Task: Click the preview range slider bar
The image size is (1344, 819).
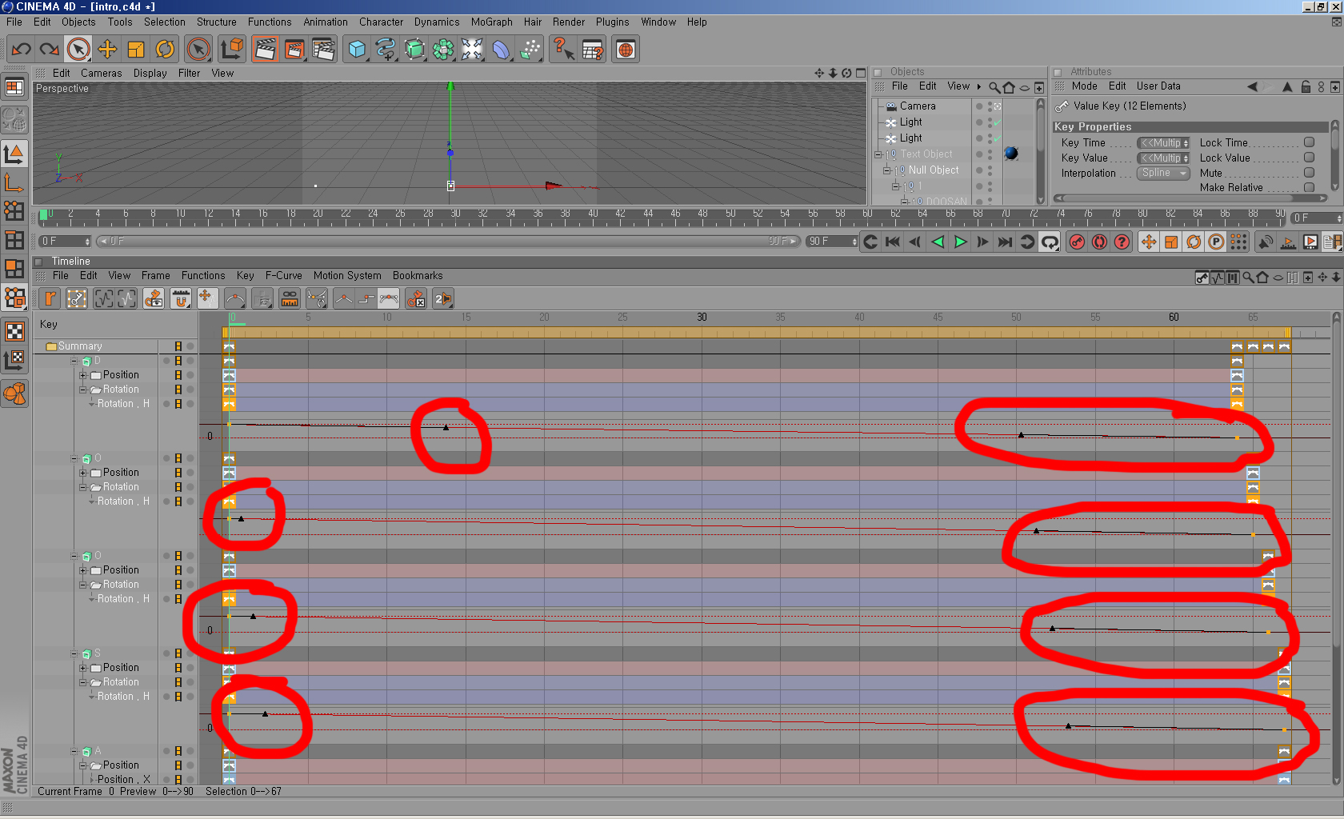Action: (x=448, y=242)
